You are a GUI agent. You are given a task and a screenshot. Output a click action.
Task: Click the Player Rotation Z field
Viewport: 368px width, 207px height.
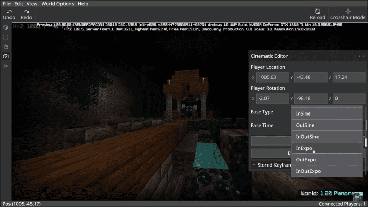[349, 98]
